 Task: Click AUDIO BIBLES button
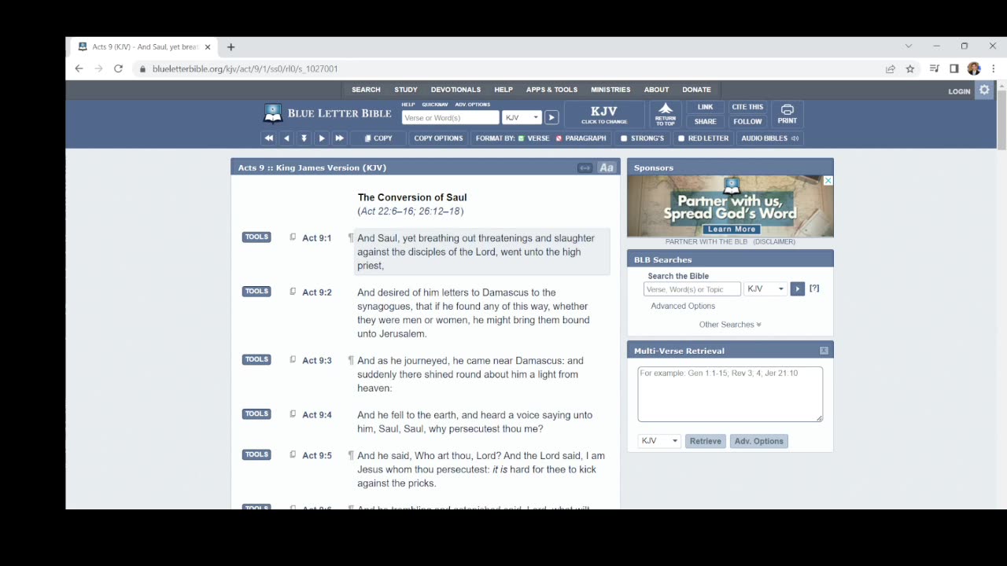click(769, 138)
